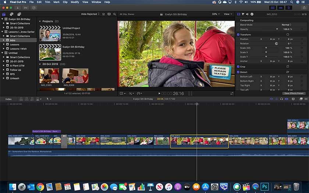Toggle the Distort checkbox off
The width and height of the screenshot is (309, 193).
coord(238,72)
